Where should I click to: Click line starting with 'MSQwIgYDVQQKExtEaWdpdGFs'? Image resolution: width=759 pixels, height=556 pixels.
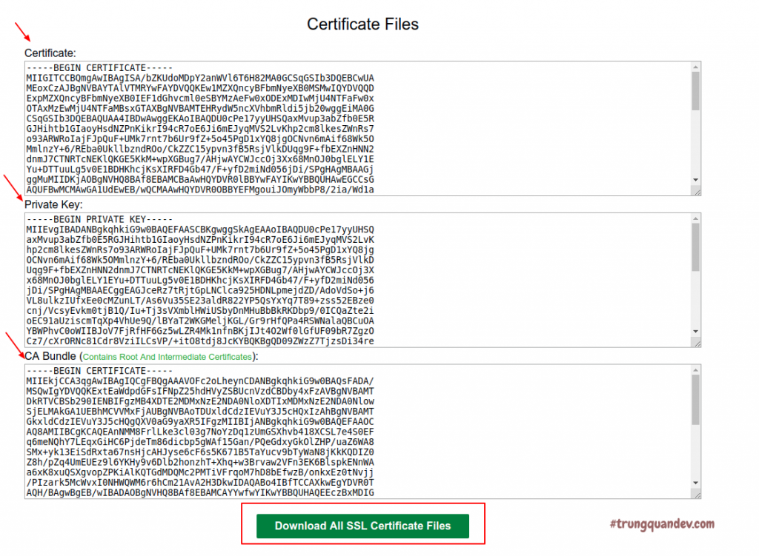[x=200, y=391]
